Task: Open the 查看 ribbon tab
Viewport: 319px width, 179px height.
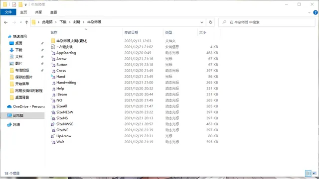Action: (x=53, y=12)
